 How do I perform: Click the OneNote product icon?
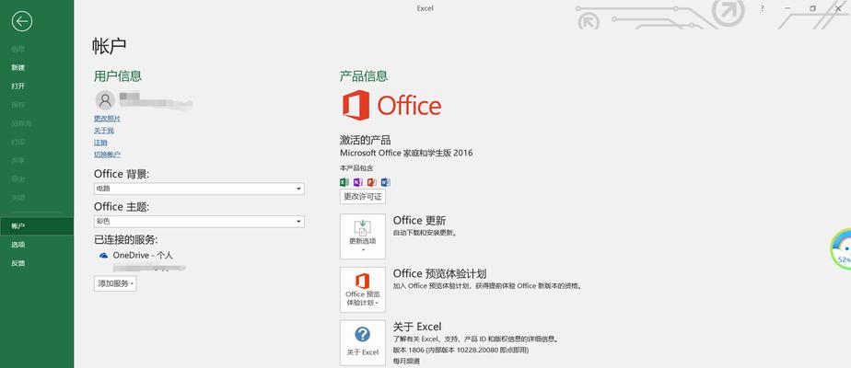[x=357, y=182]
